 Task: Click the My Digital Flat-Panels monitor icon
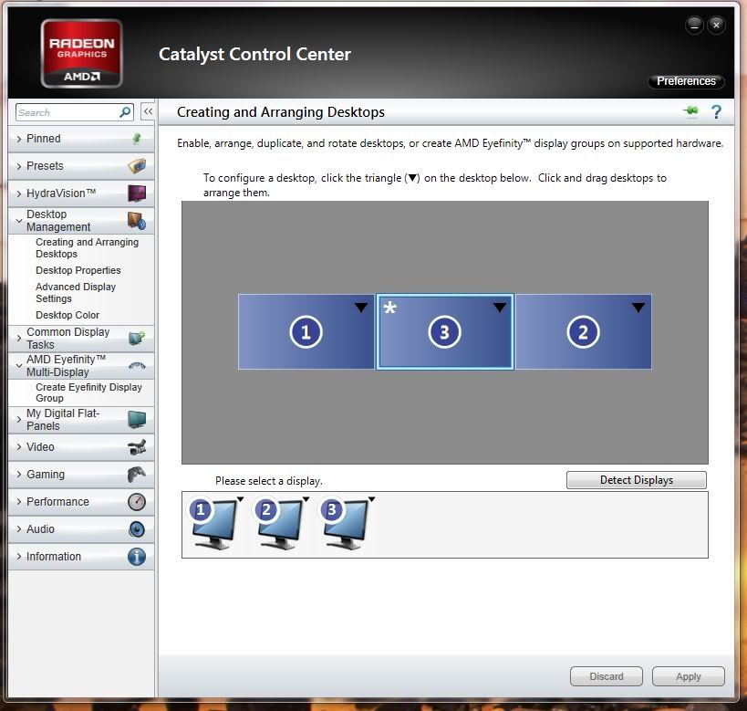137,420
